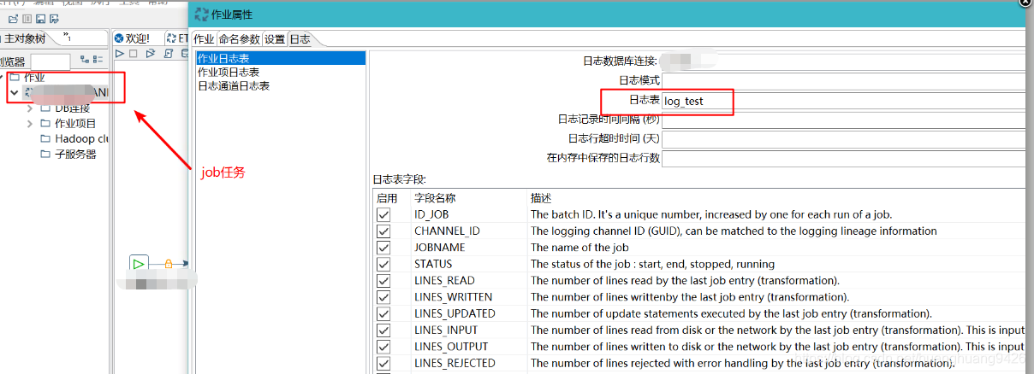Select 日志通道日志表 in the log list
The width and height of the screenshot is (1034, 374).
(x=234, y=86)
